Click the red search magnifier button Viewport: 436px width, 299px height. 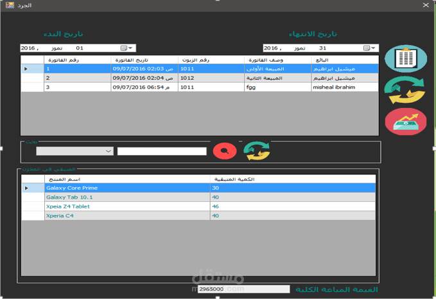[x=225, y=151]
